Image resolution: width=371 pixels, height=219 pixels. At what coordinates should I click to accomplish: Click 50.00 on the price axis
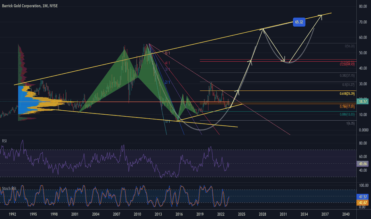point(363,53)
